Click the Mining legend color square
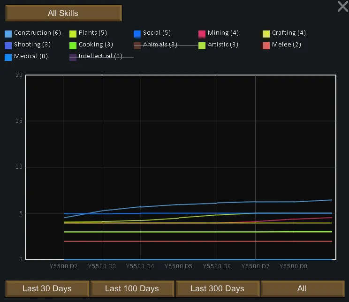 pos(202,34)
